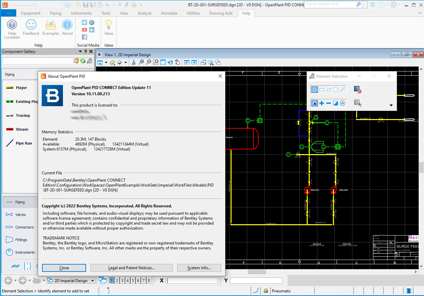424x296 pixels.
Task: Select the Valves gallery category
Action: [20, 215]
